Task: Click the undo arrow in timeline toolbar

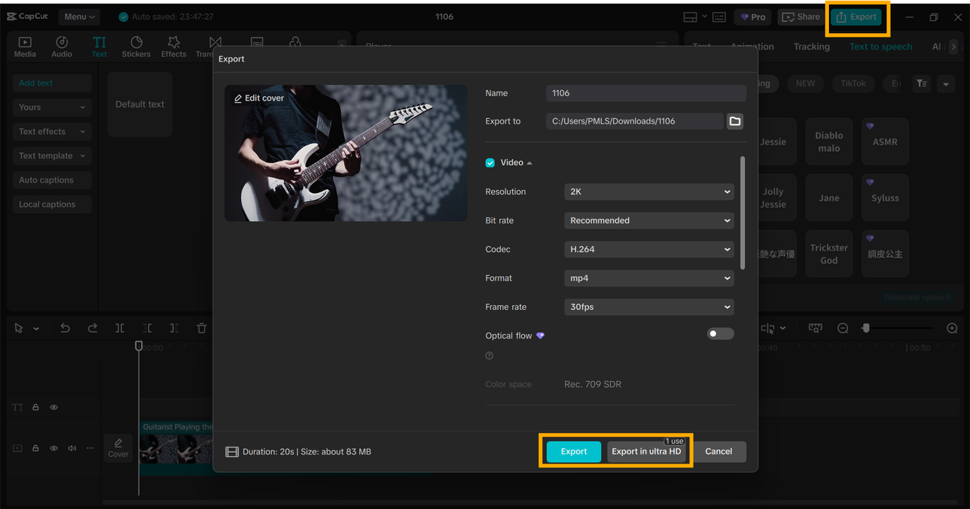Action: [65, 328]
